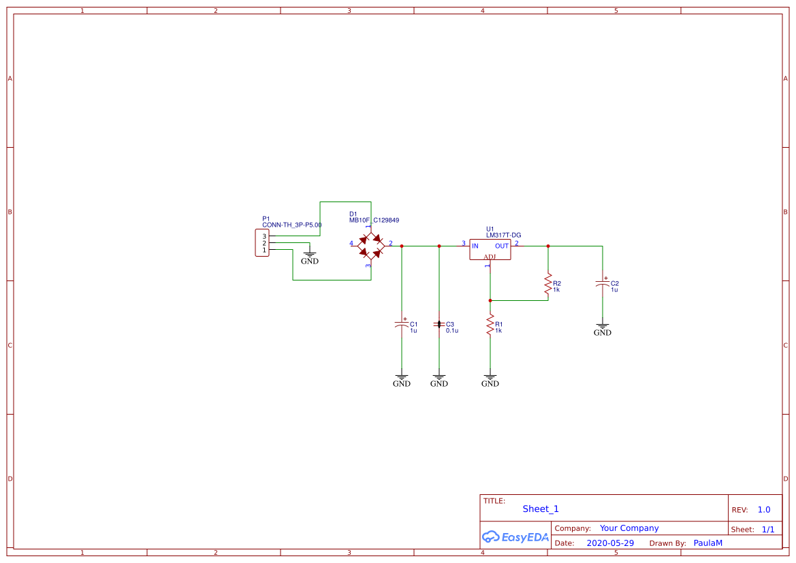Screen dimensions: 796x563
Task: Click the junction dot above capacitor C1
Action: point(402,246)
